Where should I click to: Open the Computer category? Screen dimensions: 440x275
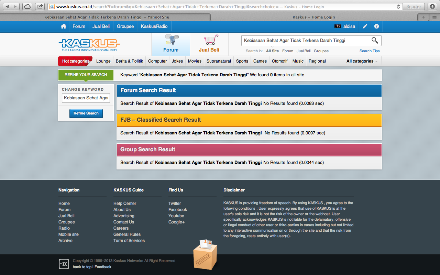(157, 61)
